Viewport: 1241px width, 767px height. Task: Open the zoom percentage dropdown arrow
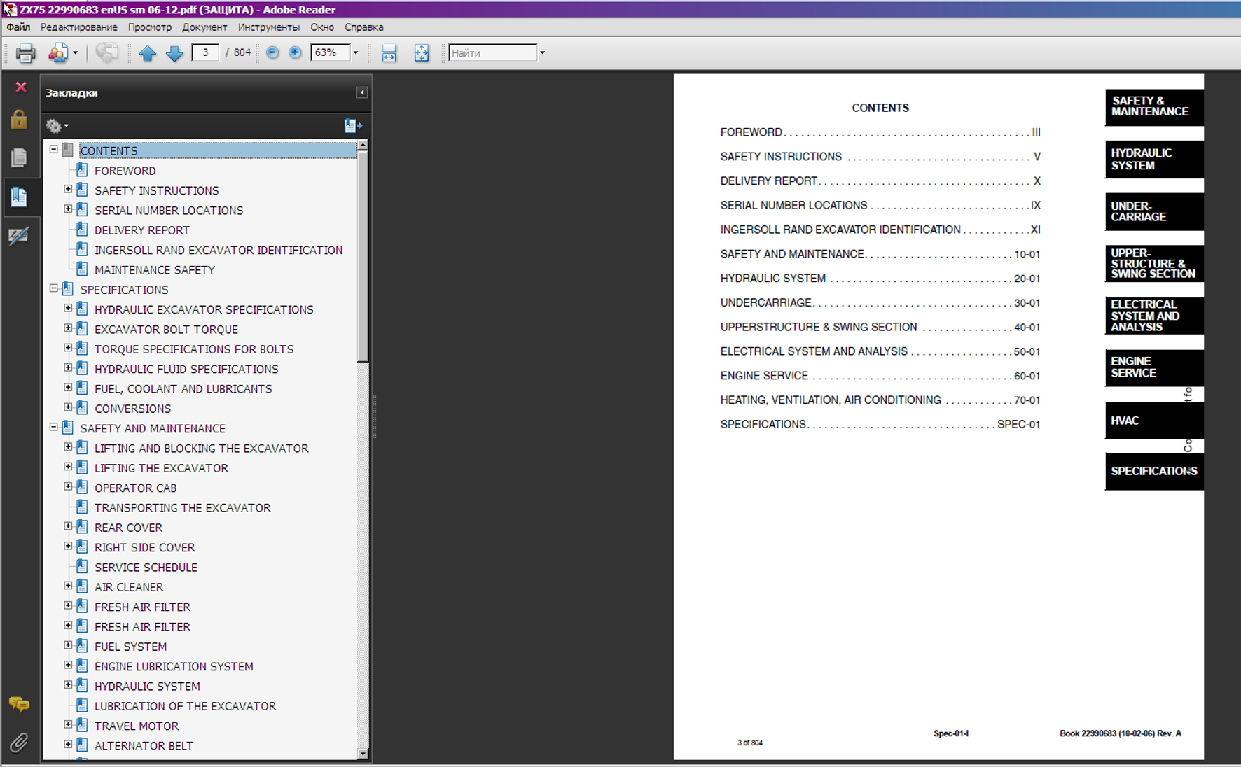[356, 53]
